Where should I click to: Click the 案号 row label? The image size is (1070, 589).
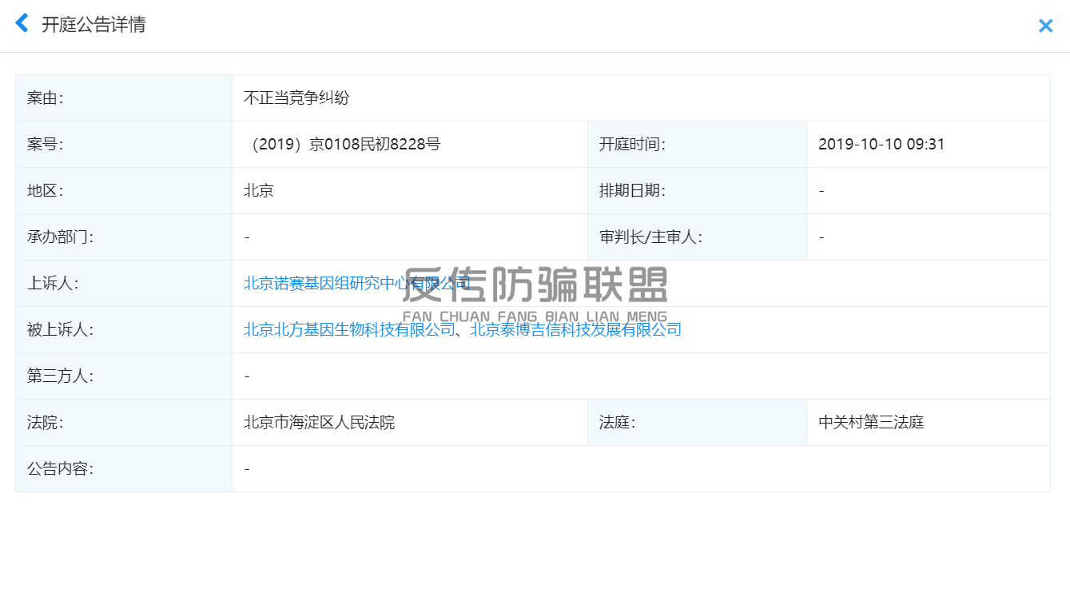tap(45, 145)
